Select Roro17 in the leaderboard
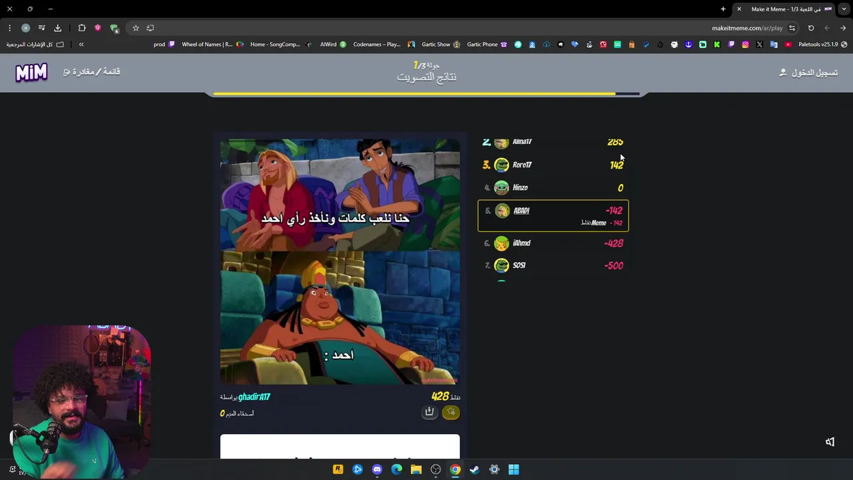Viewport: 853px width, 480px height. tap(553, 165)
